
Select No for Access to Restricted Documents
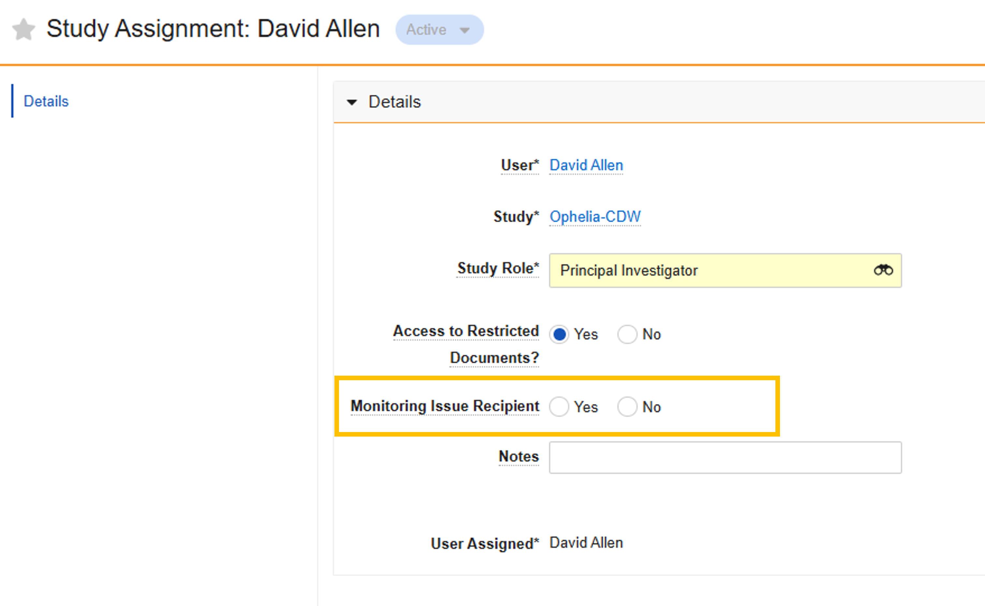627,334
